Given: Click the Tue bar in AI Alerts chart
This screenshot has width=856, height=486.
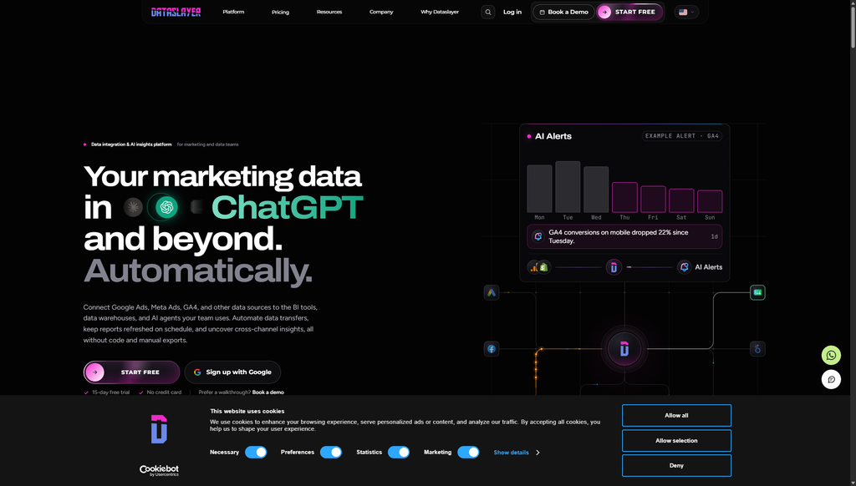Looking at the screenshot, I should pyautogui.click(x=568, y=186).
